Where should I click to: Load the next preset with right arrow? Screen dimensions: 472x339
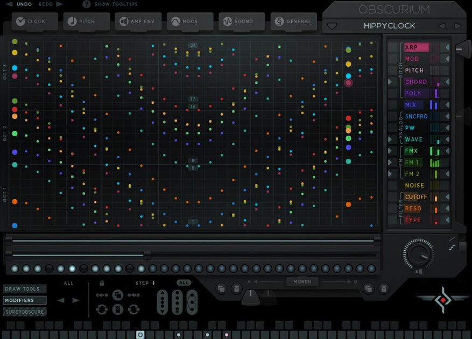coord(457,26)
